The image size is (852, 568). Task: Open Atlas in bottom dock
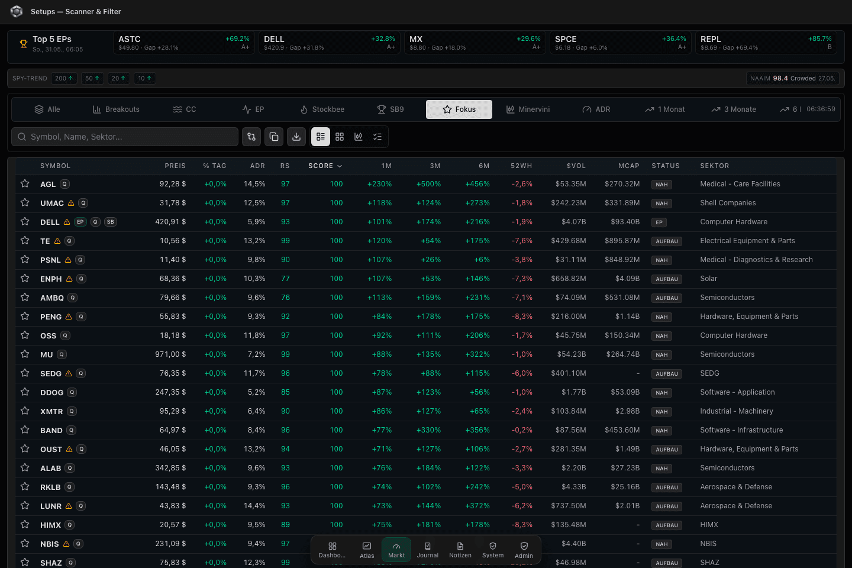[367, 550]
